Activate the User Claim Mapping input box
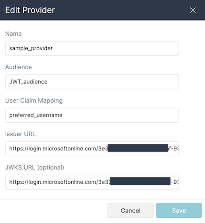 (92, 115)
